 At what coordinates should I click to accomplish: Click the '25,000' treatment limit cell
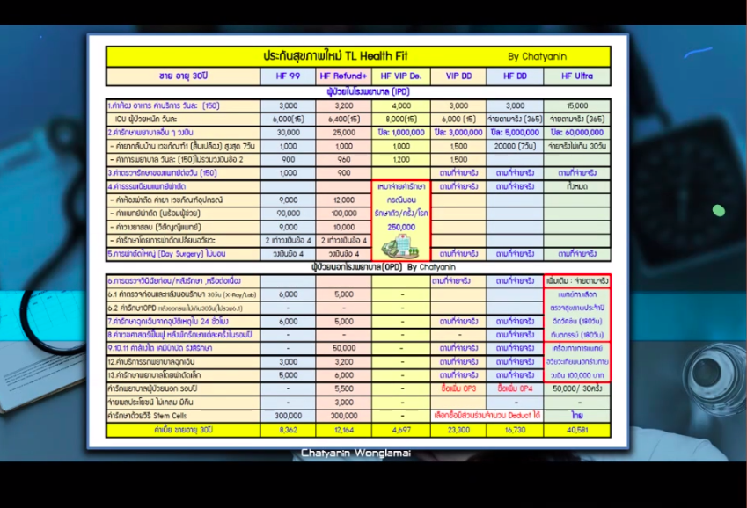[343, 133]
